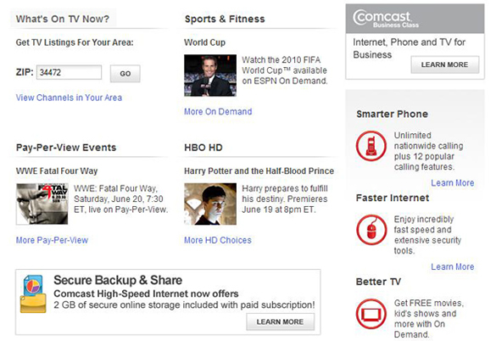Open the Harry Potter thumbnail image
The height and width of the screenshot is (341, 496).
[x=210, y=204]
